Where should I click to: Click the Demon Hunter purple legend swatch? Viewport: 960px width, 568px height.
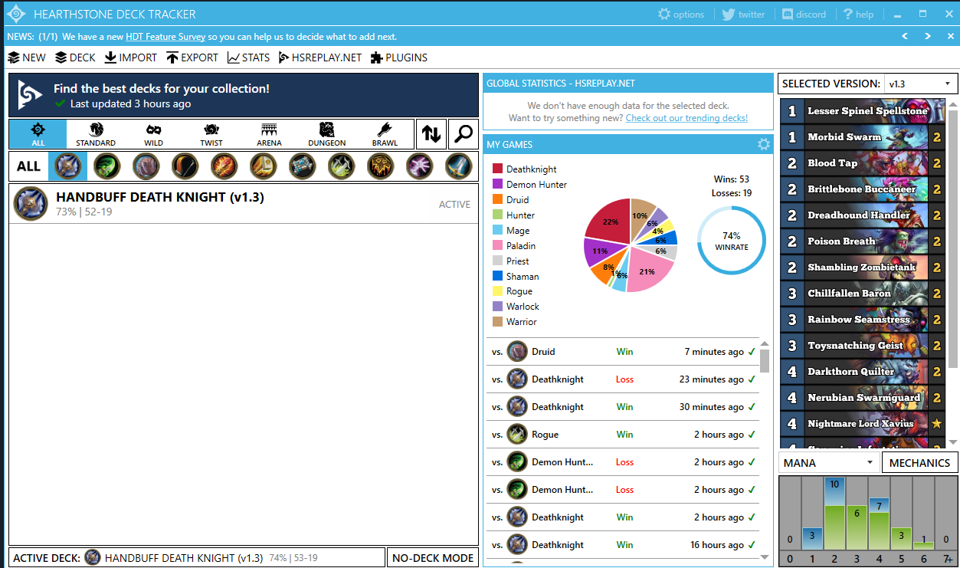tap(497, 185)
